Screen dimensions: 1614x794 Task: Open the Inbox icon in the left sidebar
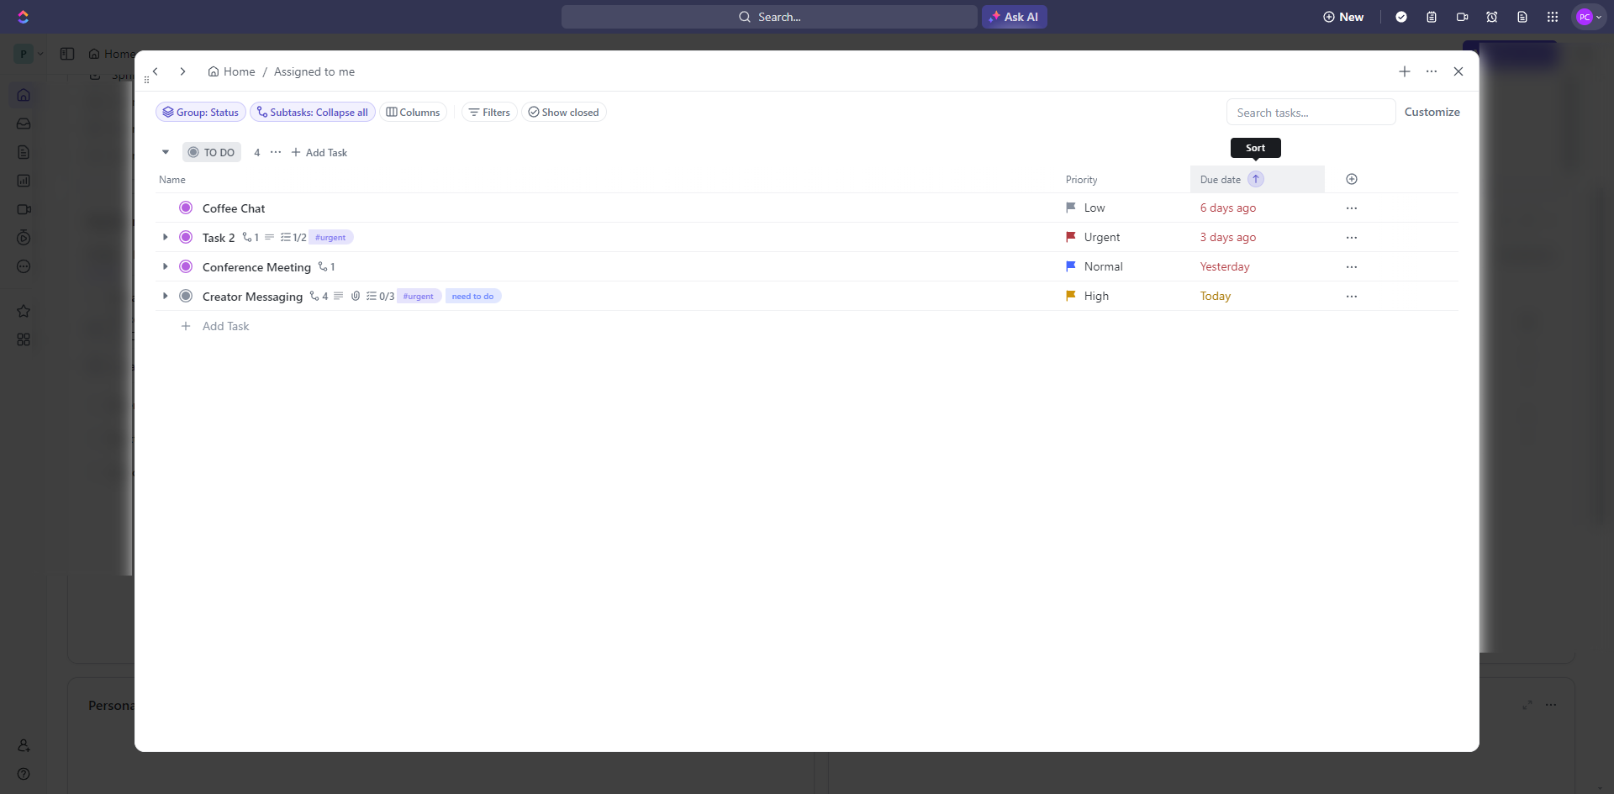[x=24, y=124]
